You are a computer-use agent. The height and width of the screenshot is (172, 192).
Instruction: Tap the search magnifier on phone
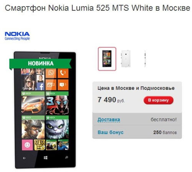pyautogui.click(x=66, y=157)
